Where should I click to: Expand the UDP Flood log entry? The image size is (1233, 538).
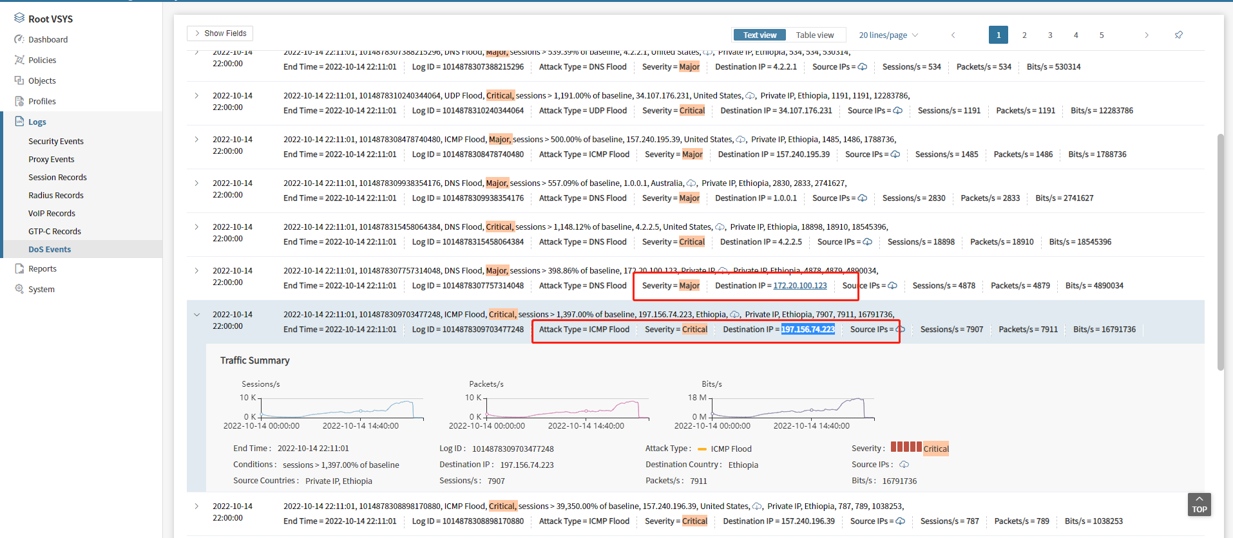197,96
